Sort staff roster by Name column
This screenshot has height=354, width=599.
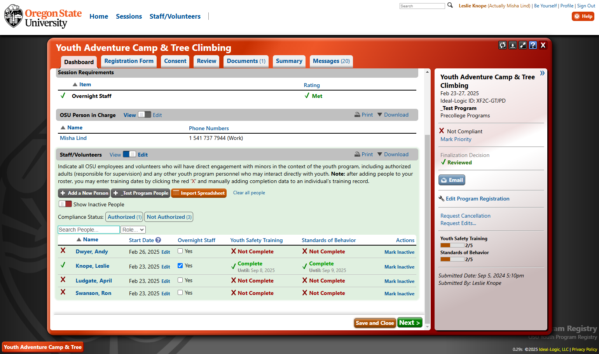[87, 239]
